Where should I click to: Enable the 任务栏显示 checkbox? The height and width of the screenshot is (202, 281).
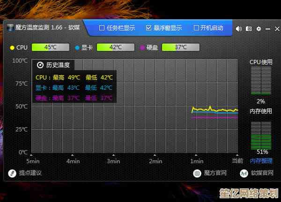[102, 28]
